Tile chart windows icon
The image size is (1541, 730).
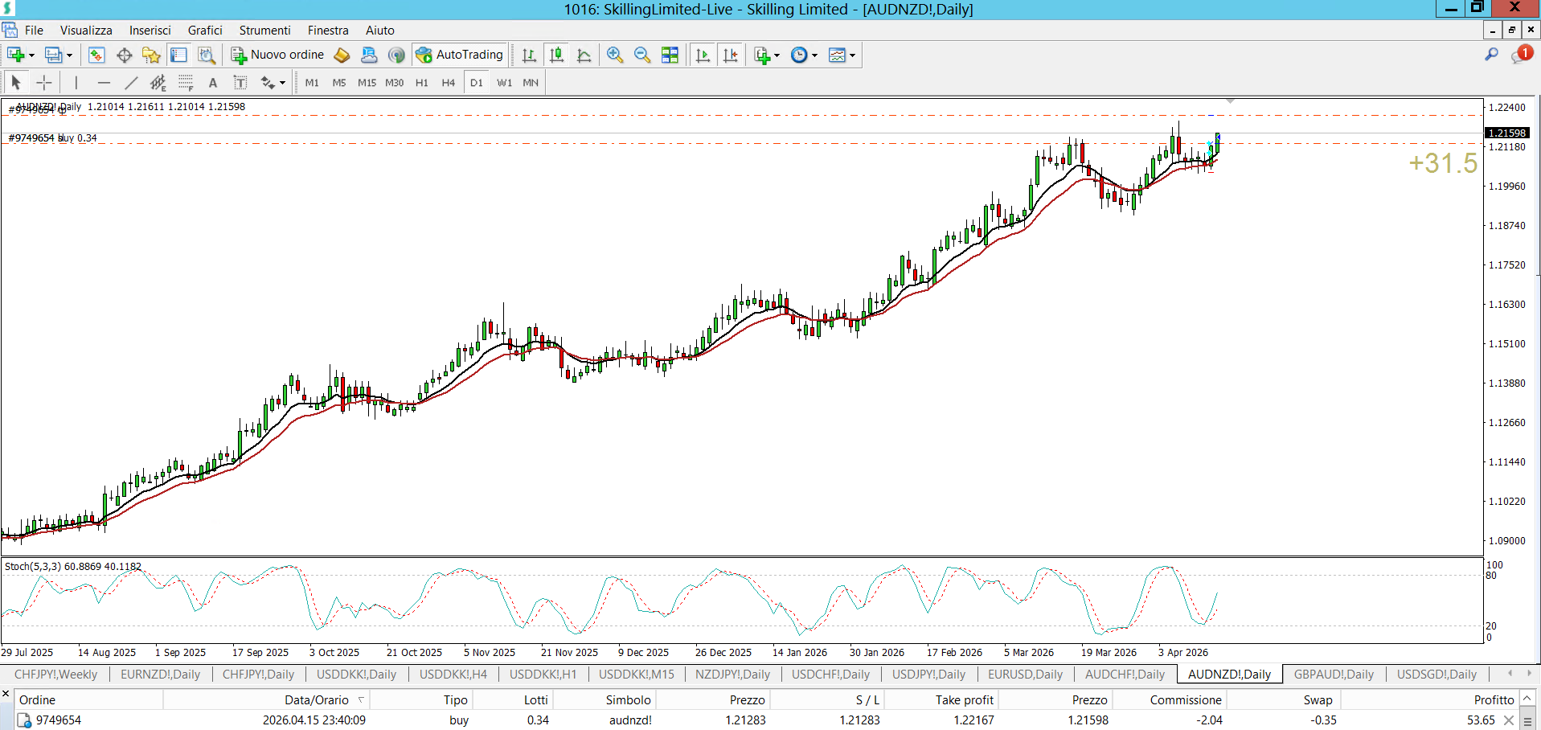[670, 55]
